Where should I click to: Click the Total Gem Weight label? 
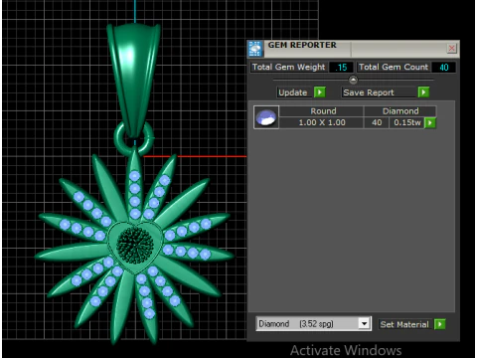click(288, 67)
